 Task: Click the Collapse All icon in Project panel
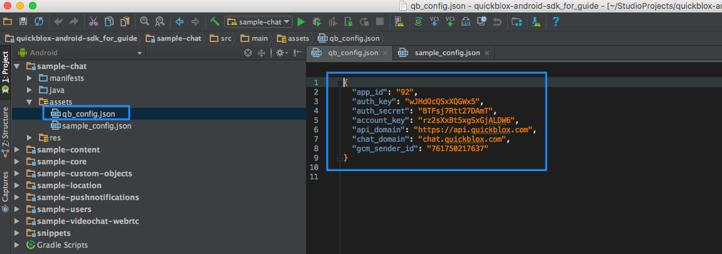click(x=262, y=53)
